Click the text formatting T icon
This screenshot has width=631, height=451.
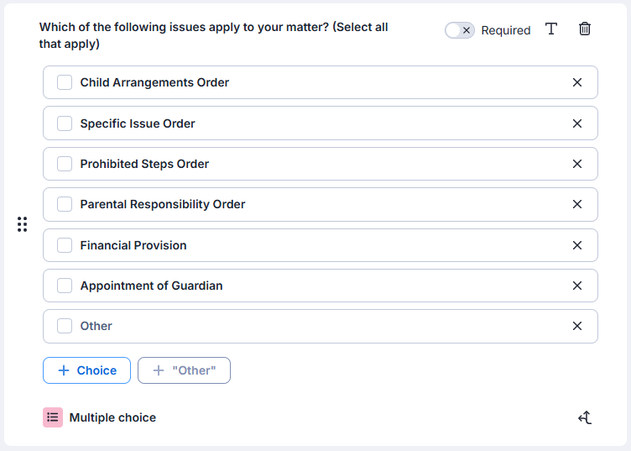pyautogui.click(x=551, y=29)
